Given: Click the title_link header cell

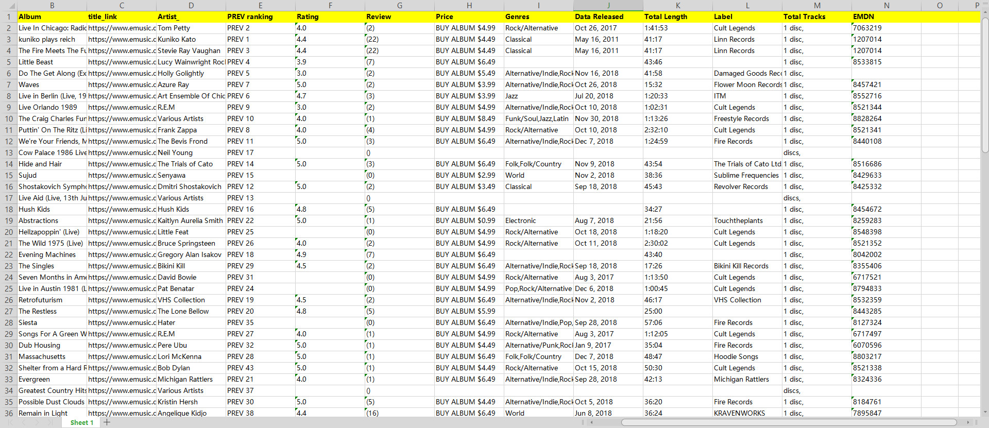Looking at the screenshot, I should [x=122, y=16].
